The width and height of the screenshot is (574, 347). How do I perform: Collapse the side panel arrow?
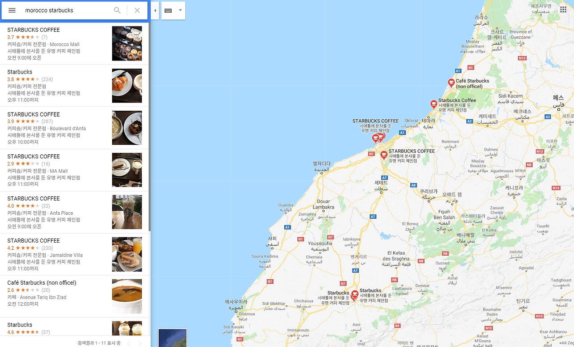coord(155,10)
